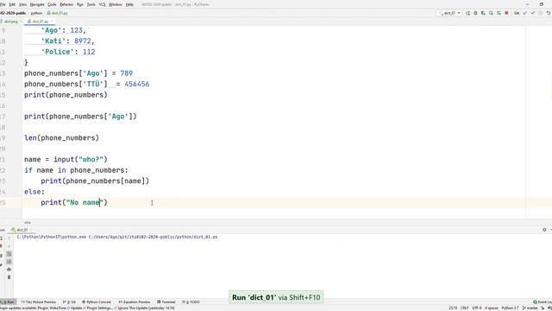This screenshot has height=311, width=552.
Task: Click the 4 spaces indent indicator
Action: [492, 308]
